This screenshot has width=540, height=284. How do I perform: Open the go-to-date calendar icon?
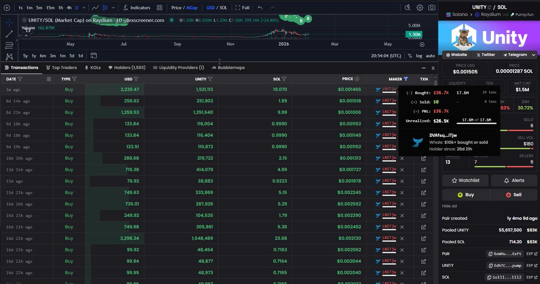click(x=94, y=56)
